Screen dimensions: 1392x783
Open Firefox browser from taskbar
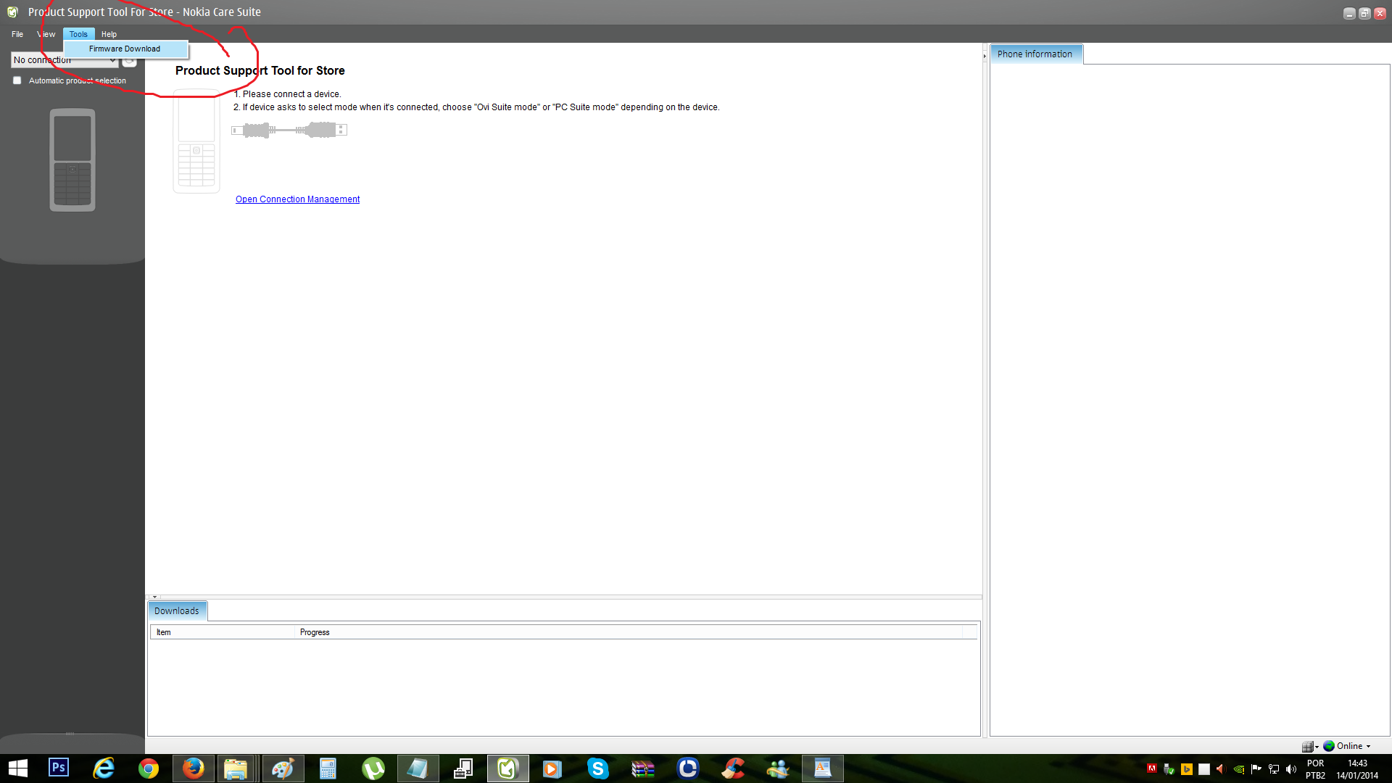(x=193, y=768)
